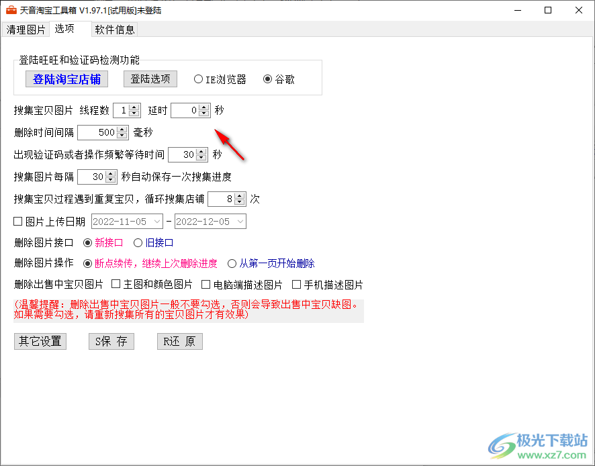
Task: Switch to the 清理图片 tab
Action: click(x=26, y=30)
